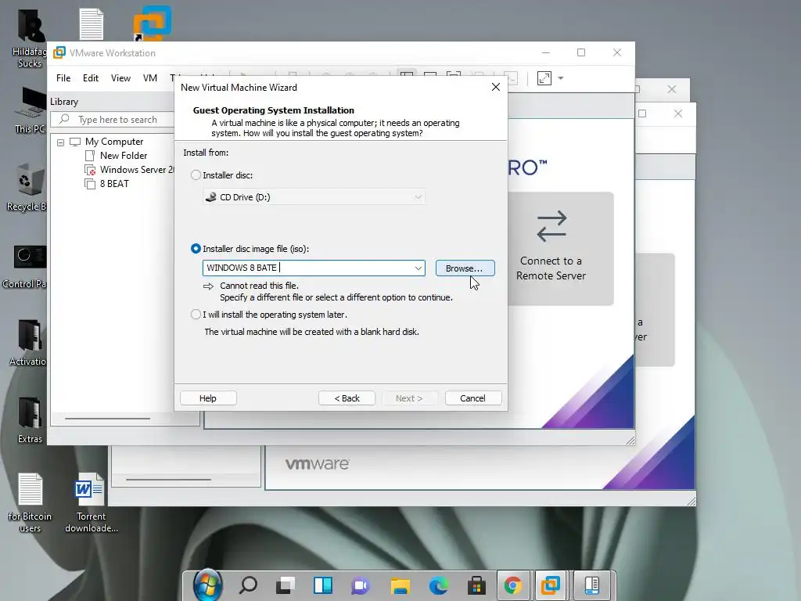Go back with the < Back button
Screen dimensions: 801x601
click(x=347, y=398)
